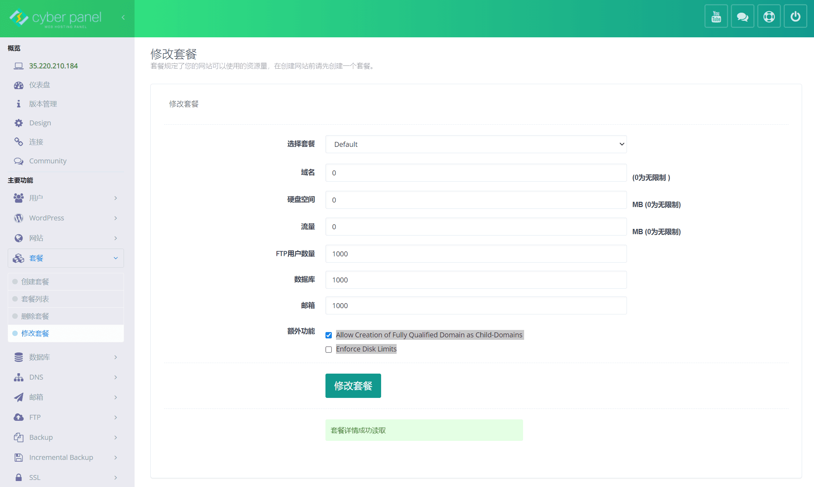Open the DNS section in sidebar

click(x=36, y=377)
